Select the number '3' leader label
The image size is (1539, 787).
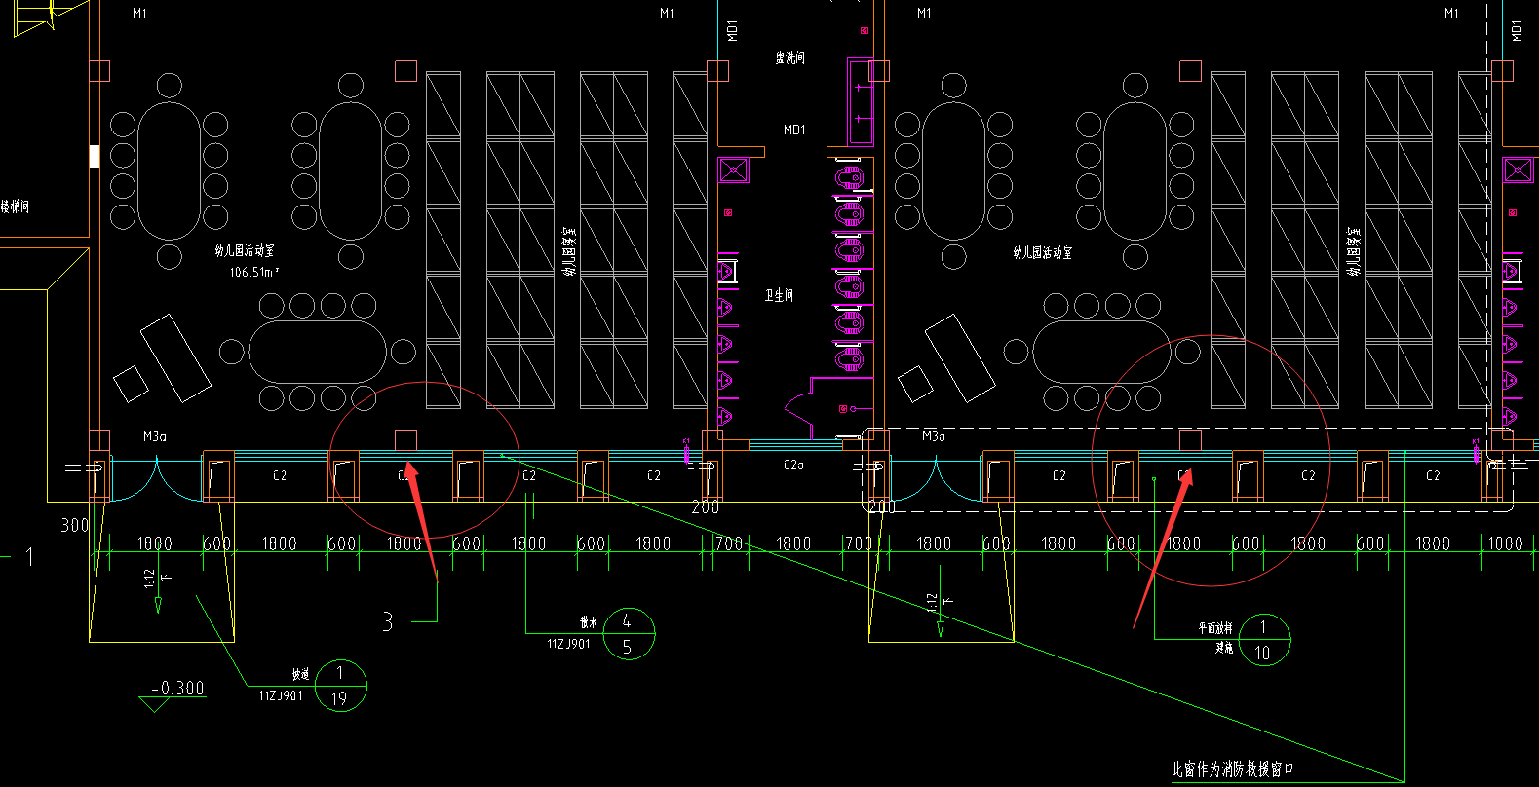click(x=387, y=621)
